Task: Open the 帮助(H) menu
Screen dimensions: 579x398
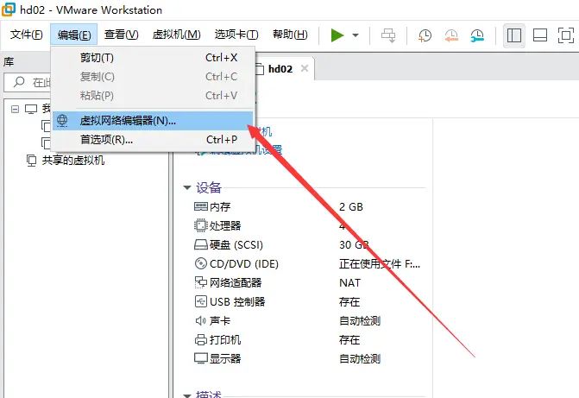Action: coord(290,35)
